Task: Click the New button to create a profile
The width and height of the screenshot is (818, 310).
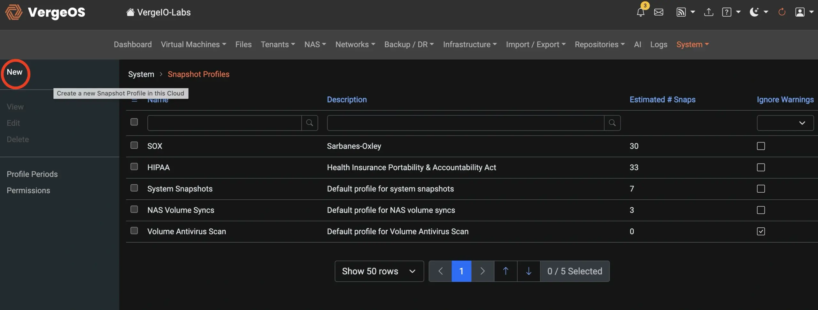Action: pos(15,72)
